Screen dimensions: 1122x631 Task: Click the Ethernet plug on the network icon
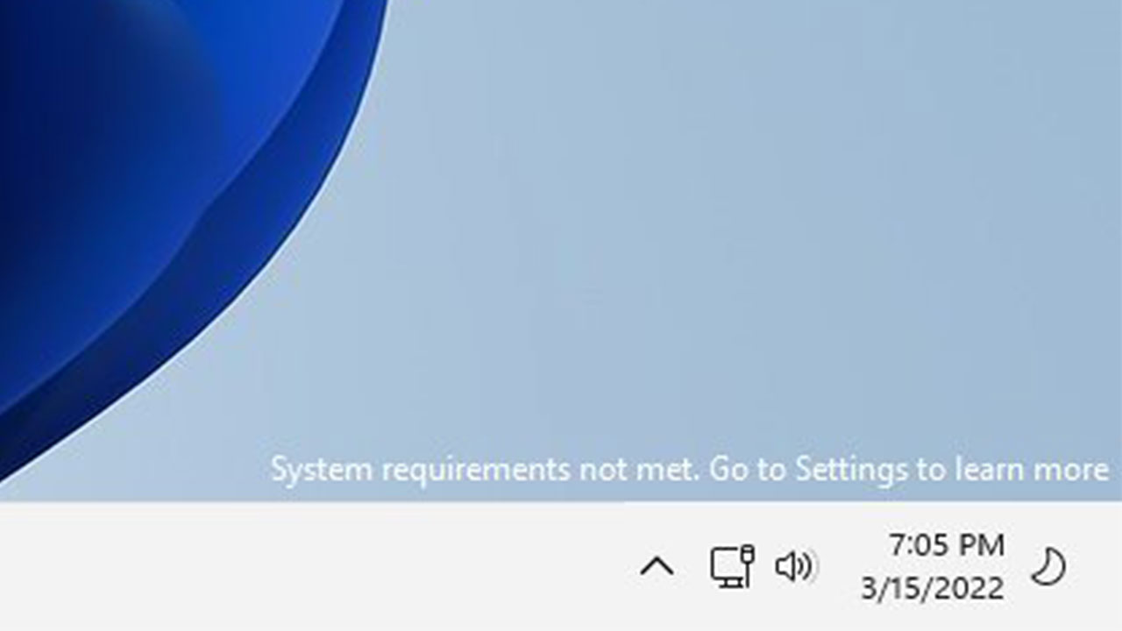coord(747,557)
